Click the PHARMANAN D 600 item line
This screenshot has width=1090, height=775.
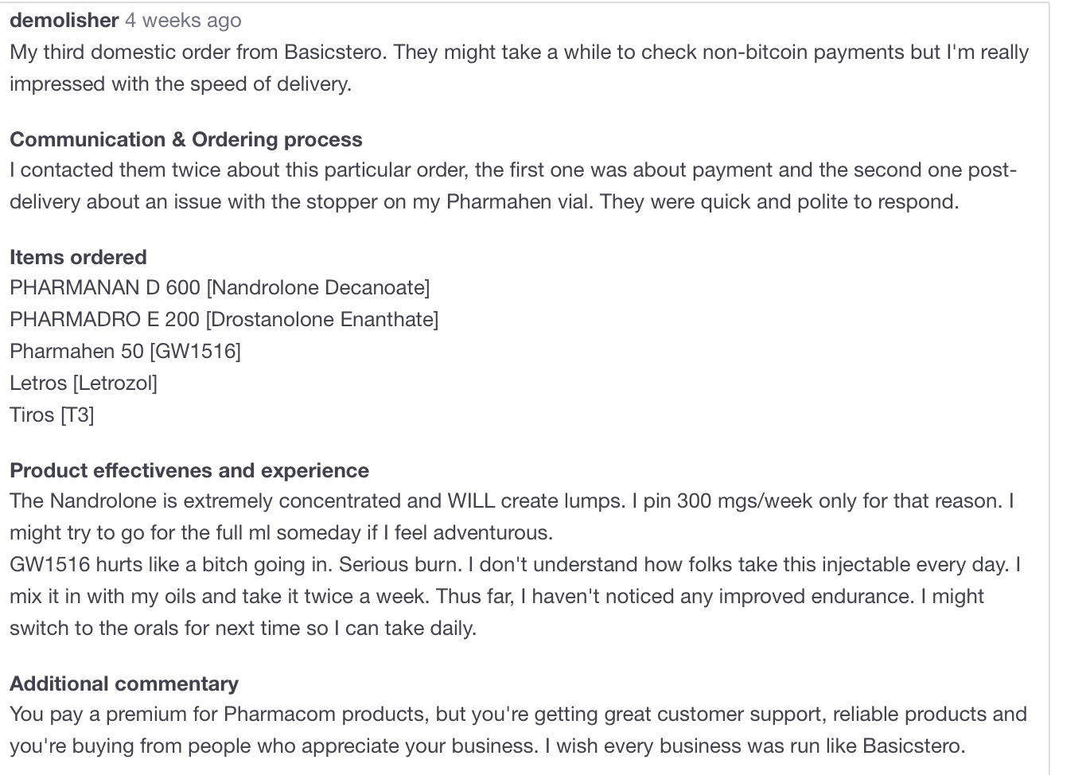pos(219,287)
